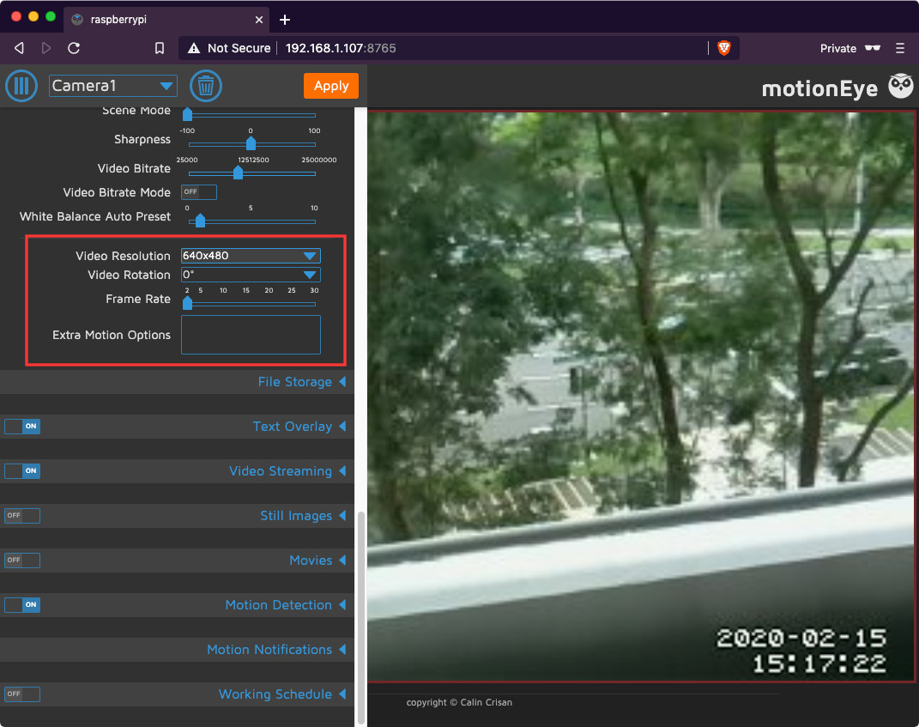Click the Frame Rate slider handle
The image size is (919, 727).
click(x=188, y=302)
